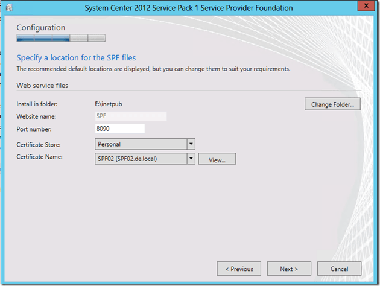This screenshot has width=380, height=286.
Task: Click the first filled progress bar segment
Action: 25,38
